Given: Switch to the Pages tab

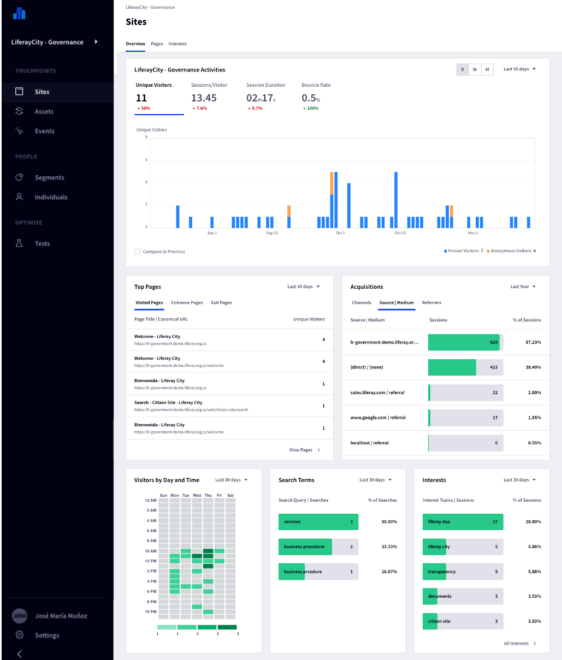Looking at the screenshot, I should tap(157, 44).
